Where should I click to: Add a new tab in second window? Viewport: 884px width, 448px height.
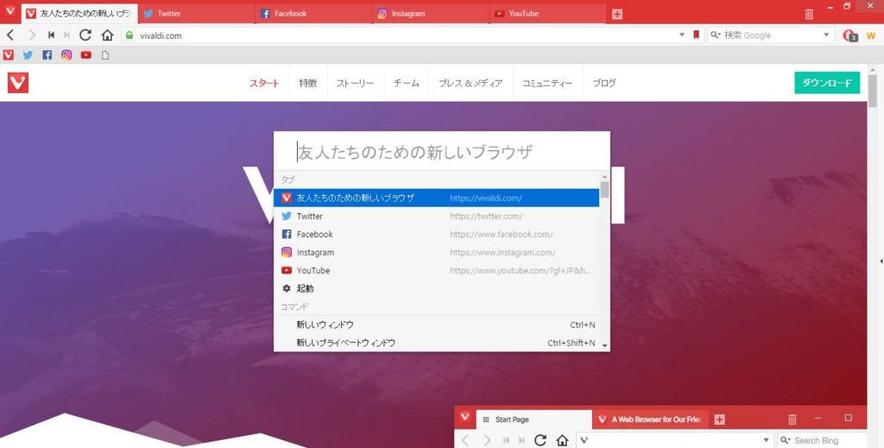pos(719,420)
